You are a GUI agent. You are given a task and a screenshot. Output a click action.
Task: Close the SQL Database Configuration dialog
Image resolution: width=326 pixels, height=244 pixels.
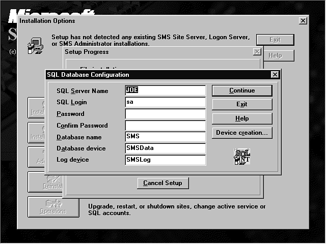(x=275, y=75)
